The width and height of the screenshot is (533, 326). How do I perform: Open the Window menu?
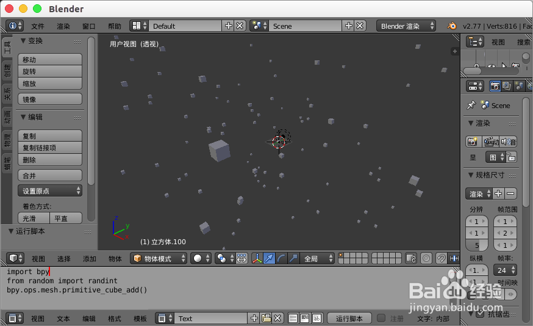click(x=88, y=26)
